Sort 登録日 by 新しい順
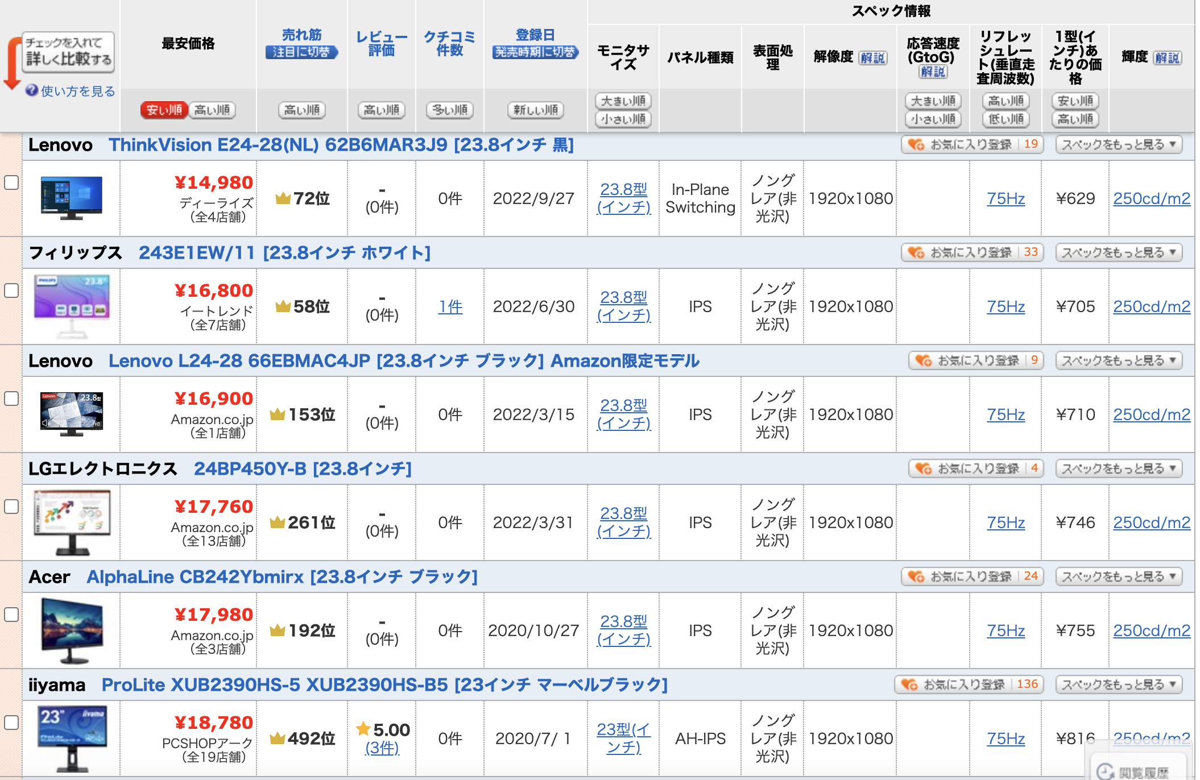This screenshot has height=780, width=1200. [x=536, y=110]
